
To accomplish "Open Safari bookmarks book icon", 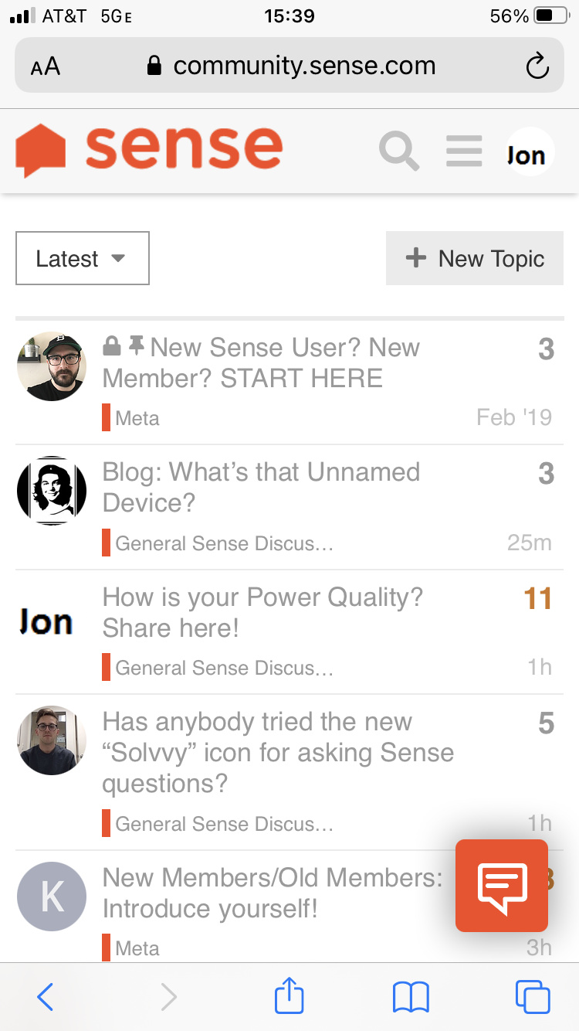I will click(x=411, y=997).
